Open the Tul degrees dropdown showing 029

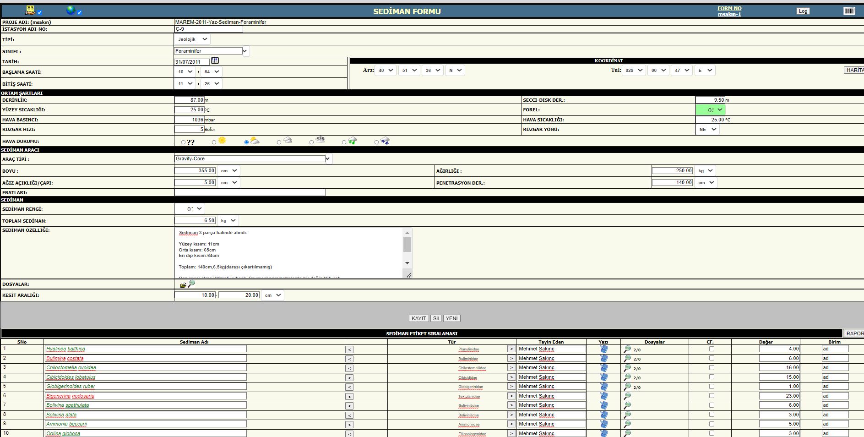(634, 70)
